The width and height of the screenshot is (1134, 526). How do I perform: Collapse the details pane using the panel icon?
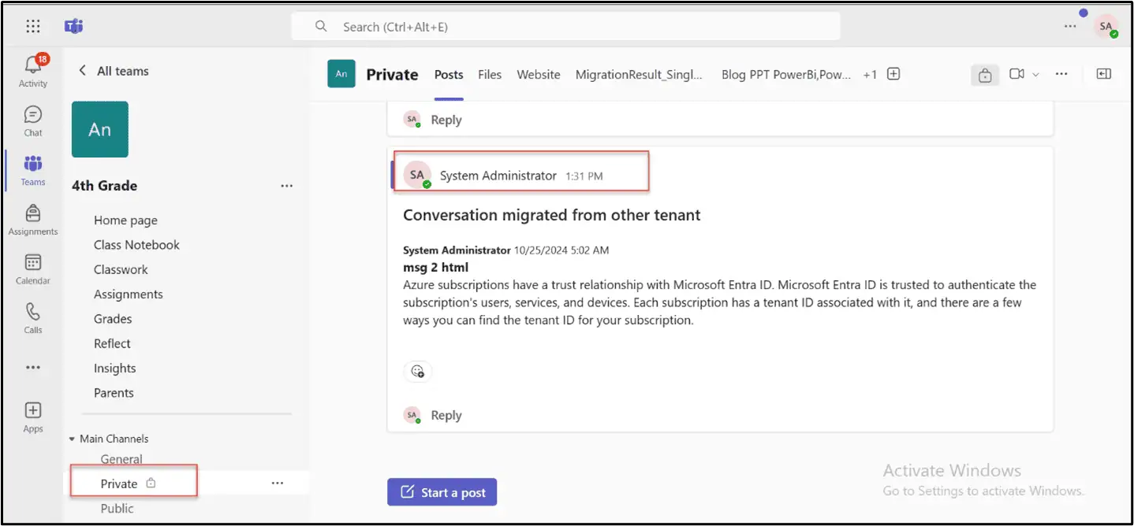pos(1103,74)
